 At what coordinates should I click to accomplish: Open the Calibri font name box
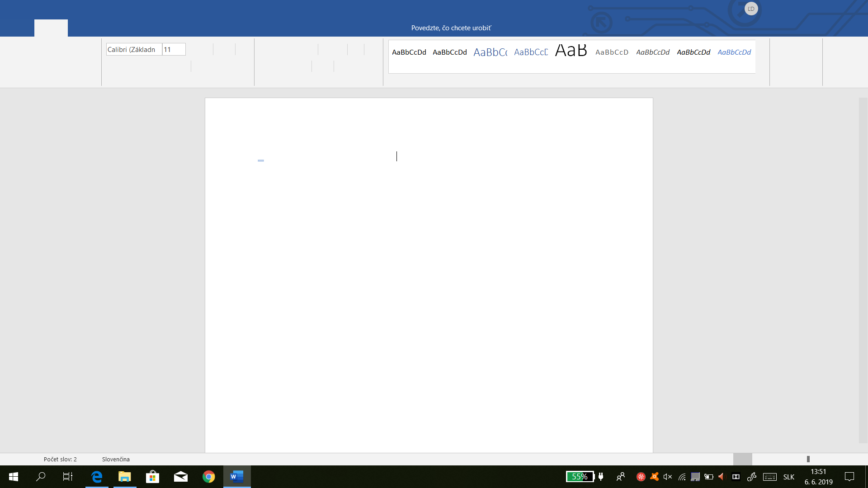point(133,49)
